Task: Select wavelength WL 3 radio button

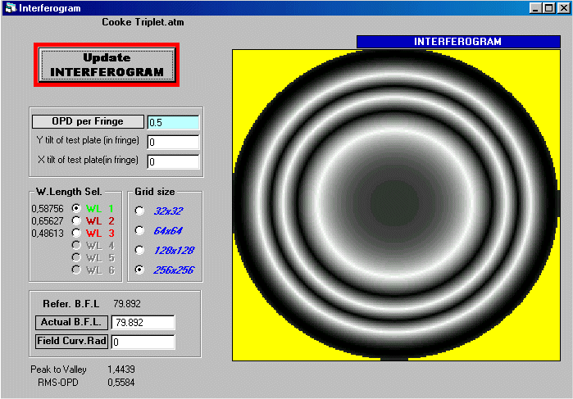Action: (76, 233)
